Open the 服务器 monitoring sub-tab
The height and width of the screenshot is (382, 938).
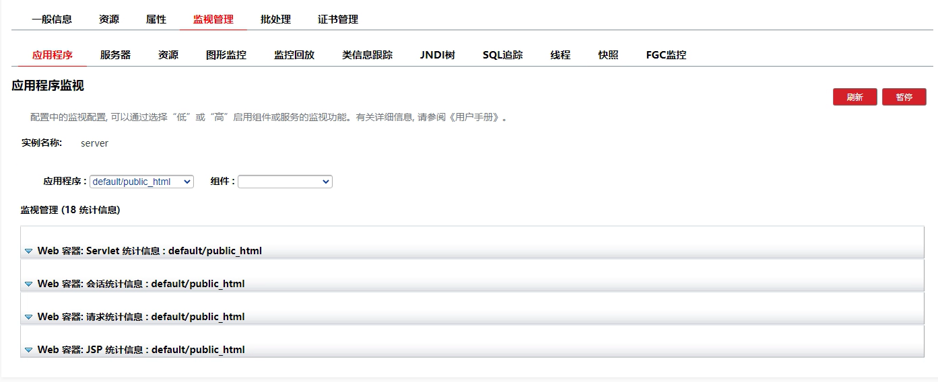point(115,55)
